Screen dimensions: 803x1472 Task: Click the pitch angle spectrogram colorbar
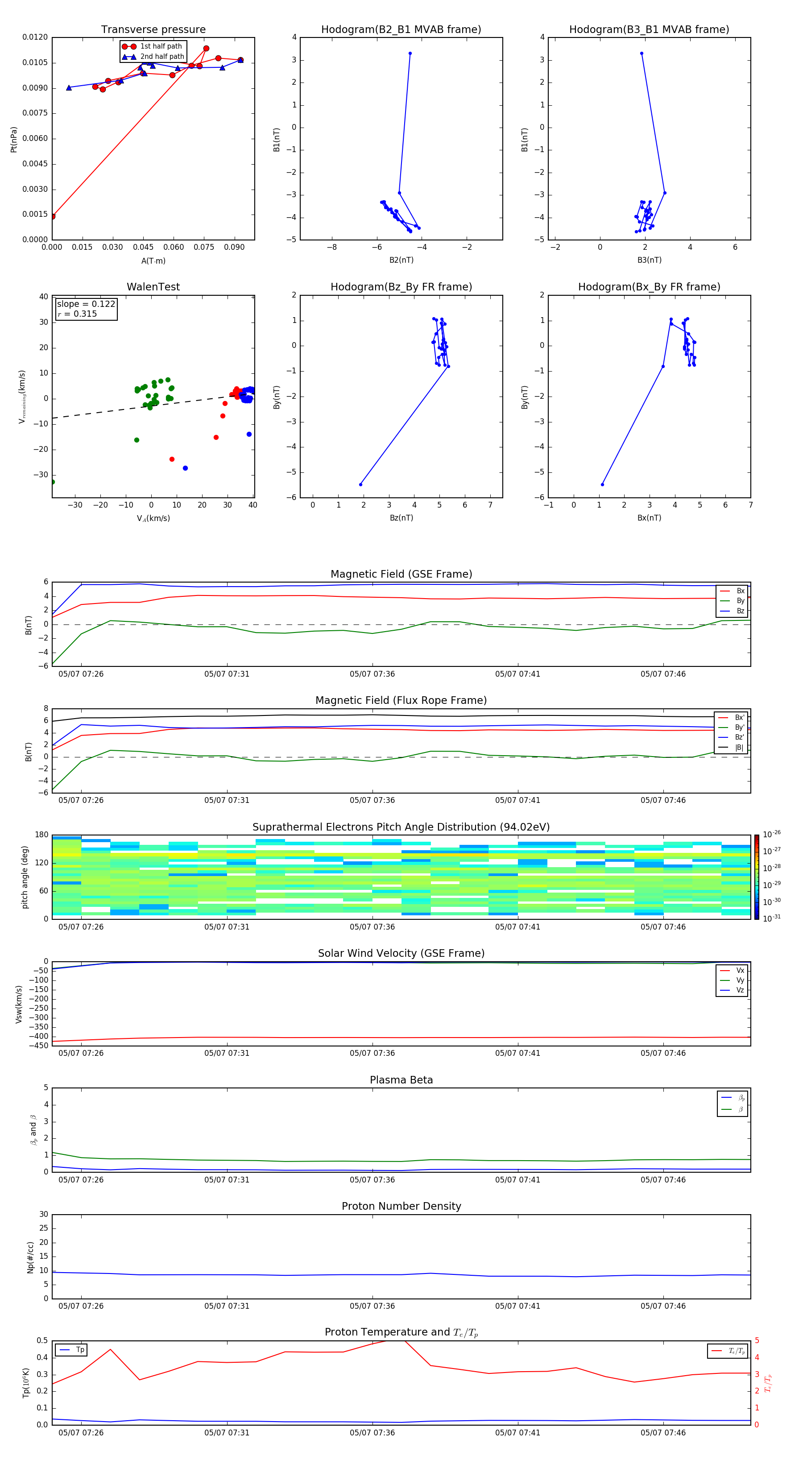[757, 877]
